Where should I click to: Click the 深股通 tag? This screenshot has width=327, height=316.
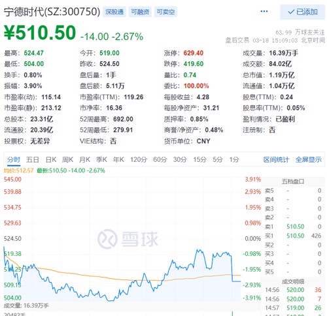pos(114,12)
